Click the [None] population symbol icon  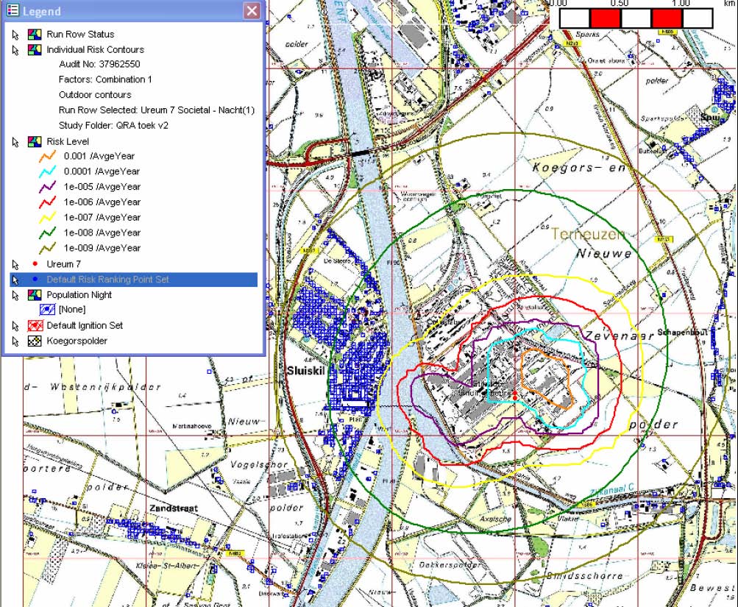click(x=48, y=310)
